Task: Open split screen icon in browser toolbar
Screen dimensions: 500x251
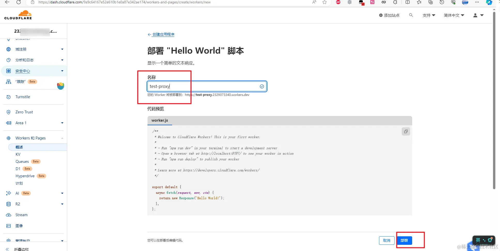Action: click(x=407, y=2)
